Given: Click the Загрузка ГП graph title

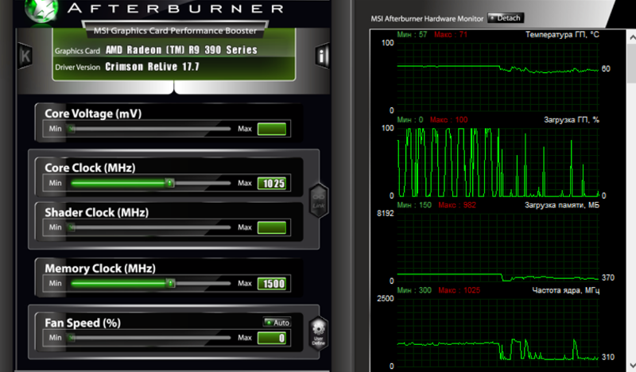Looking at the screenshot, I should [571, 120].
